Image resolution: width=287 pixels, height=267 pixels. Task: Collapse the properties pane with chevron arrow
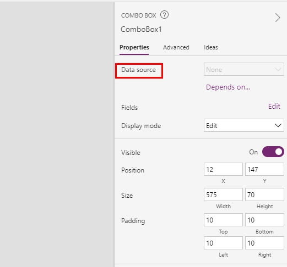(278, 18)
